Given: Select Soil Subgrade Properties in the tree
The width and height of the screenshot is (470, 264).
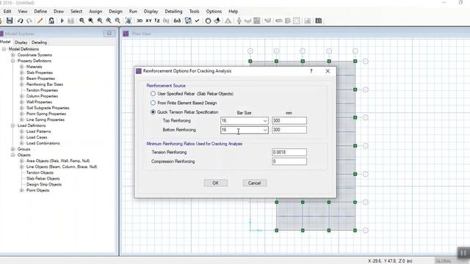Looking at the screenshot, I should tap(48, 108).
